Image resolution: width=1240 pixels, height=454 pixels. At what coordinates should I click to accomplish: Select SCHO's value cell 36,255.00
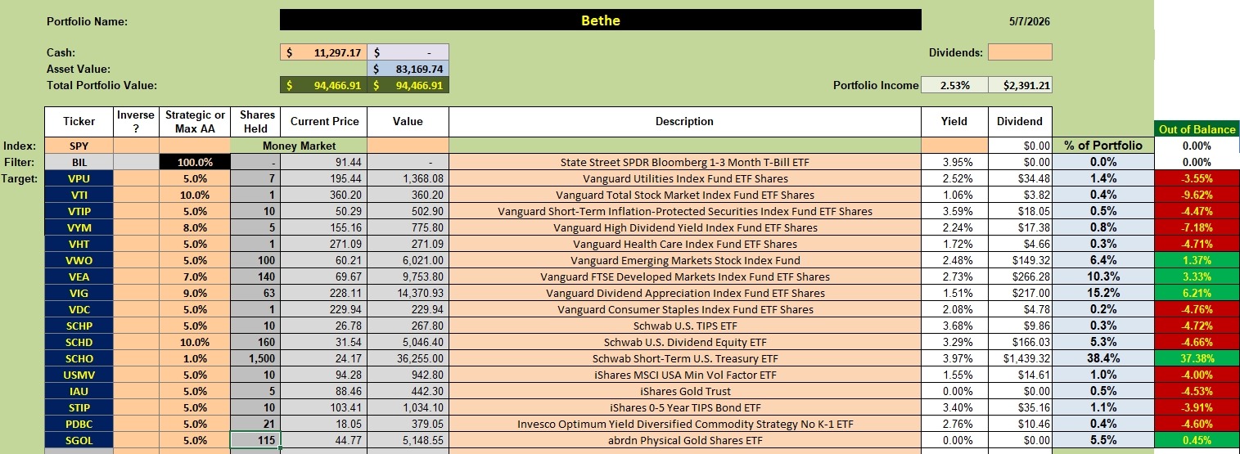408,358
